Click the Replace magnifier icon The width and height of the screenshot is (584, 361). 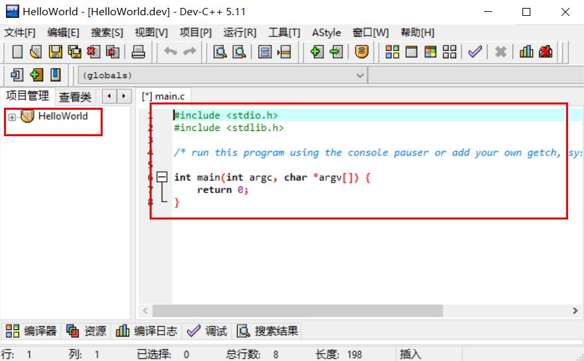(x=239, y=52)
